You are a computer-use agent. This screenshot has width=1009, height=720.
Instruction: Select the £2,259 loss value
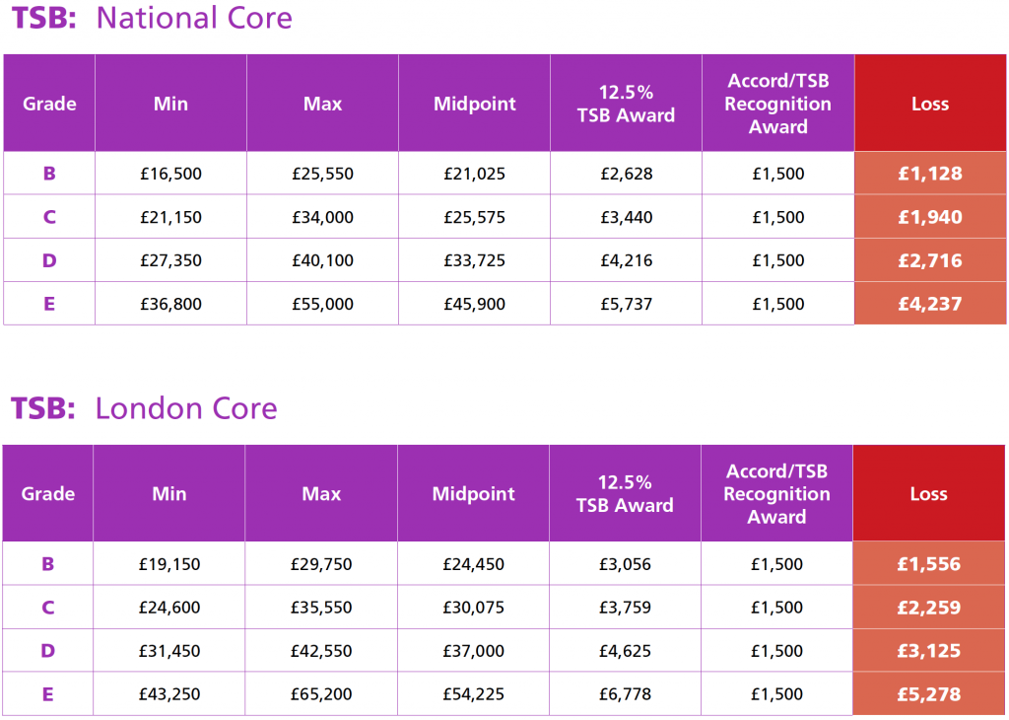928,609
